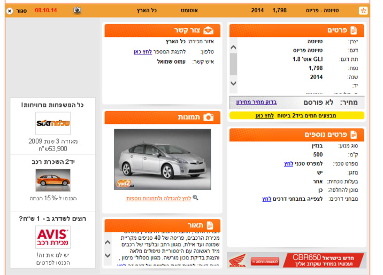The image size is (383, 275).
Task: Click the camera icon in the תמונות header
Action: [209, 117]
